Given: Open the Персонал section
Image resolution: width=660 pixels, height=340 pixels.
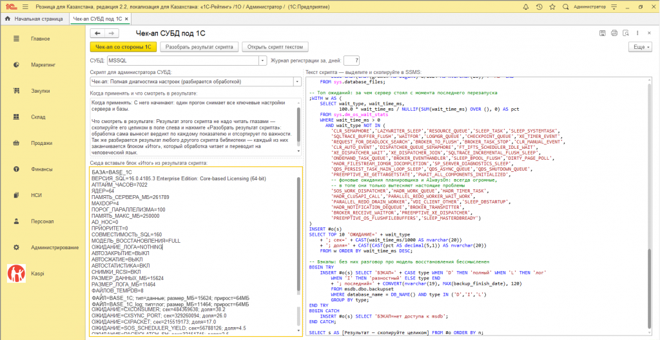Looking at the screenshot, I should [x=41, y=222].
